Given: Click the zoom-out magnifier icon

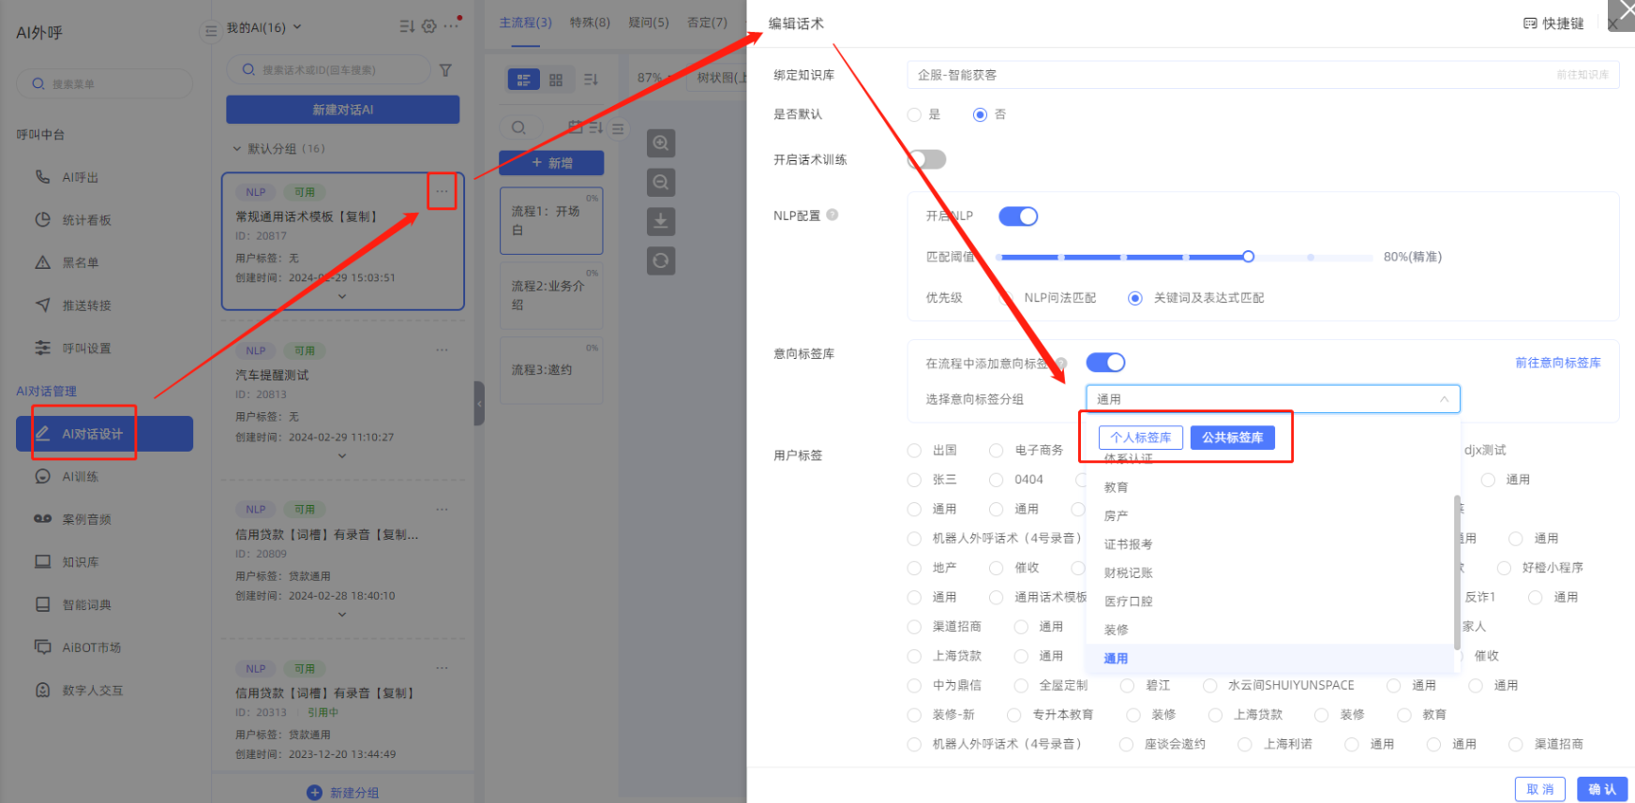Looking at the screenshot, I should tap(661, 183).
